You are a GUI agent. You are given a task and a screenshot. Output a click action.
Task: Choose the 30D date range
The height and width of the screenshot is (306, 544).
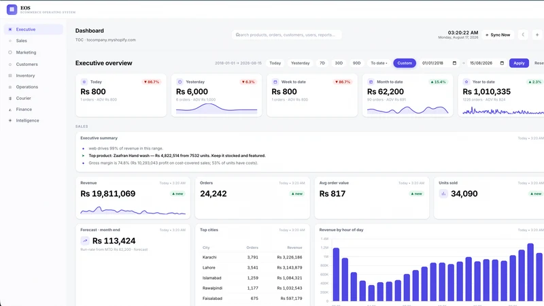tap(339, 63)
